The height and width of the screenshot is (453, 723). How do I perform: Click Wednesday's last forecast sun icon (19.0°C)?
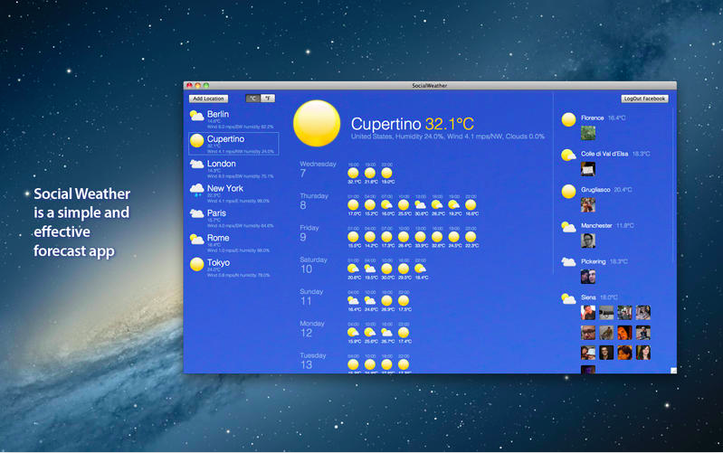pyautogui.click(x=387, y=173)
